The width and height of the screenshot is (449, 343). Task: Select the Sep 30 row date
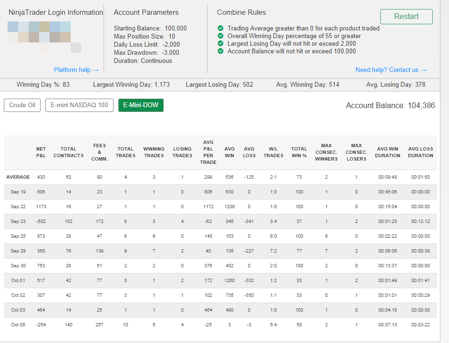click(x=18, y=266)
